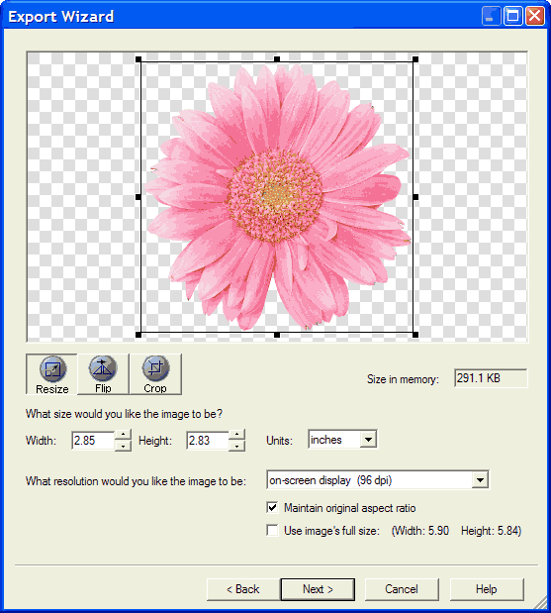Click into the Width input field
The width and height of the screenshot is (551, 613).
coord(93,441)
